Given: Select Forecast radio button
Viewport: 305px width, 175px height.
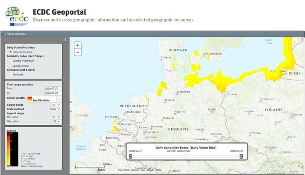Looking at the screenshot, I should point(10,74).
